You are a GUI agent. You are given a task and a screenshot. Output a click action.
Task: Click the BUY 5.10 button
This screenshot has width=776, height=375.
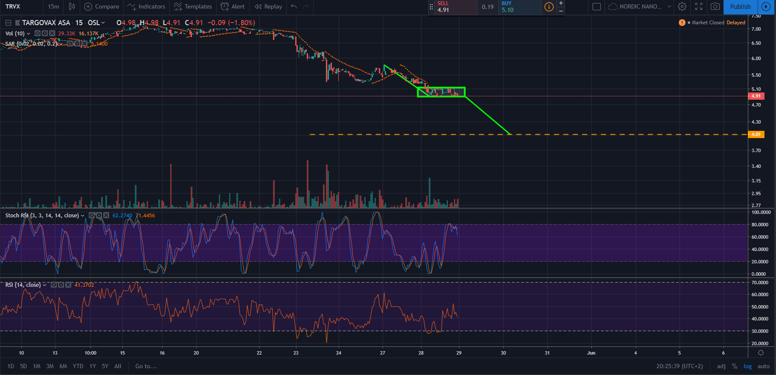pos(519,7)
